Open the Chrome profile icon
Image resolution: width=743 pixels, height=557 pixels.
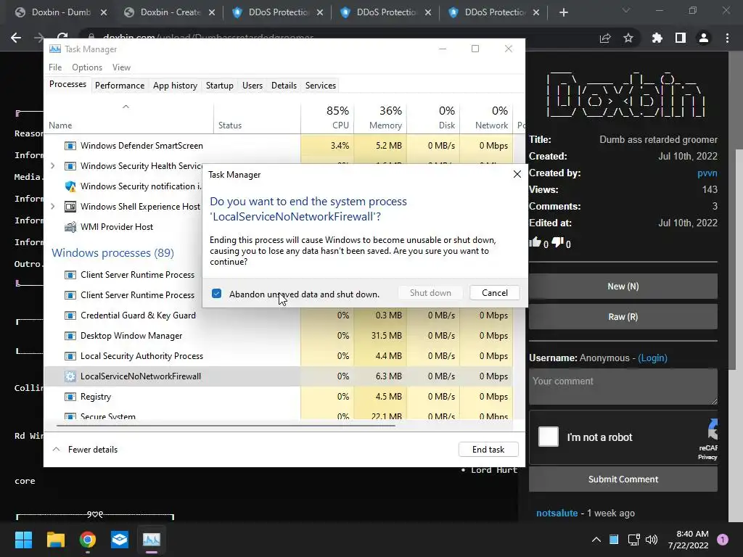pos(704,38)
